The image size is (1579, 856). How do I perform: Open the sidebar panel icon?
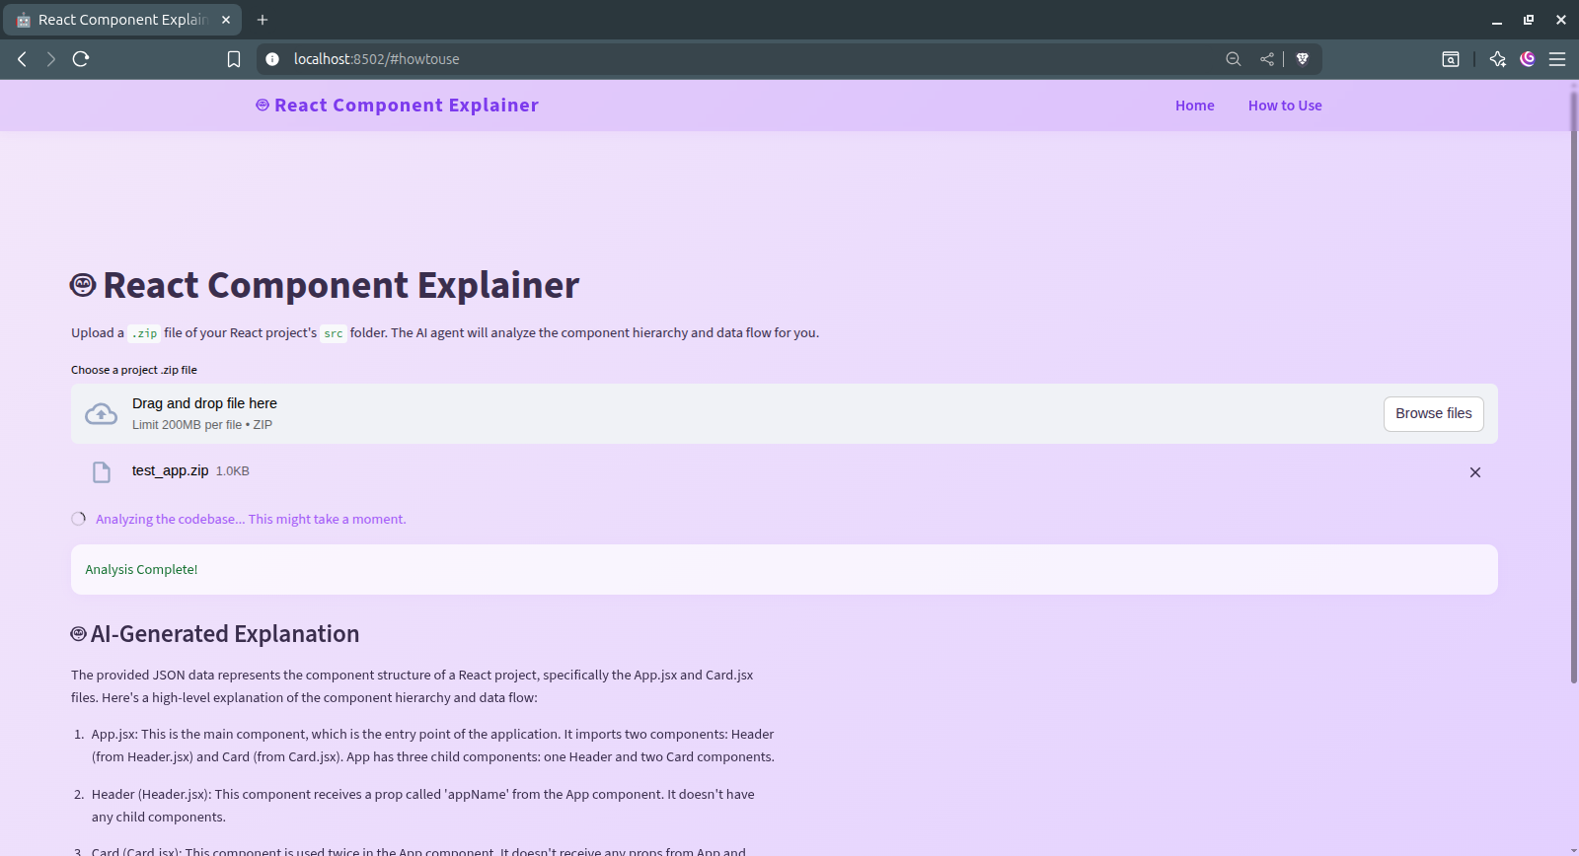pyautogui.click(x=1451, y=59)
